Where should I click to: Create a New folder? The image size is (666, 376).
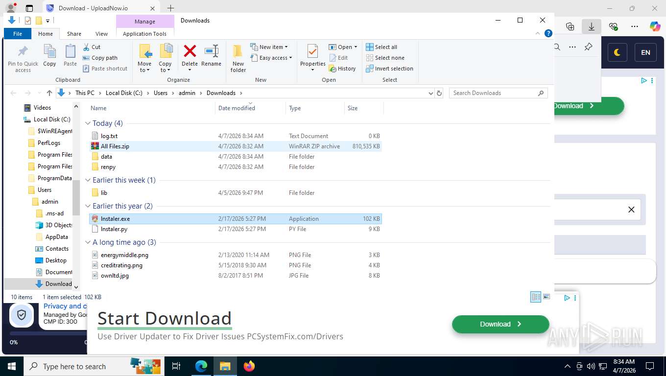coord(238,59)
